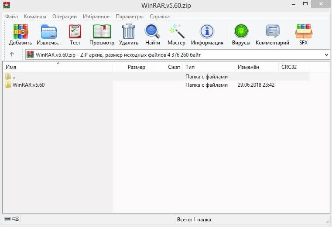Open the Операции menu
Viewport: 332px width, 227px height.
click(65, 16)
